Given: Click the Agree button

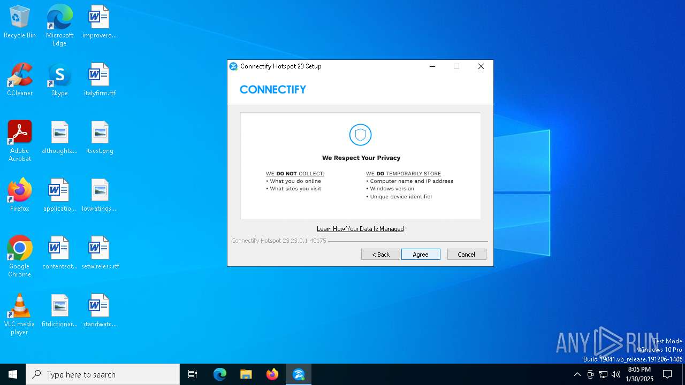Looking at the screenshot, I should [421, 255].
